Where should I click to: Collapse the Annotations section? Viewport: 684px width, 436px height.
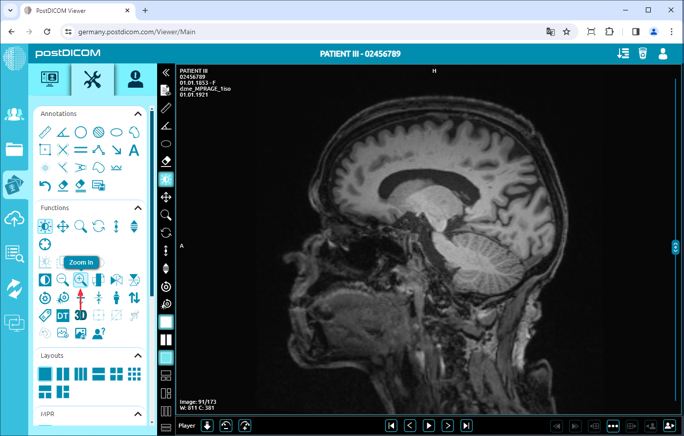coord(138,113)
